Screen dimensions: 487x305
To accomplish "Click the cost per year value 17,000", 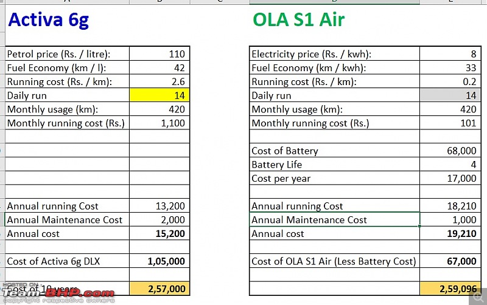I will pyautogui.click(x=450, y=178).
